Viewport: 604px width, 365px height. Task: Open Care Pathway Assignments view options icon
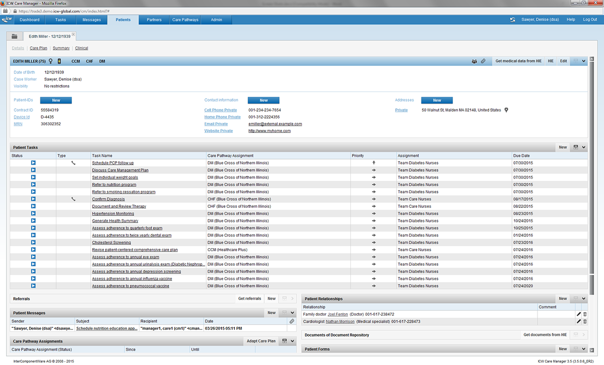click(284, 341)
